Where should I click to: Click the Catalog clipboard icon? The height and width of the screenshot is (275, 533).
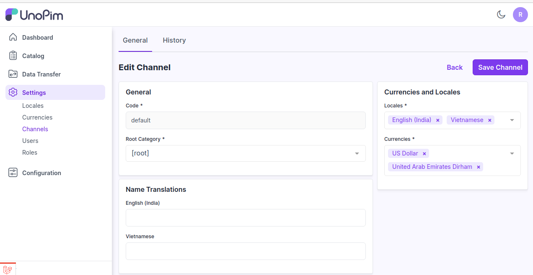13,56
